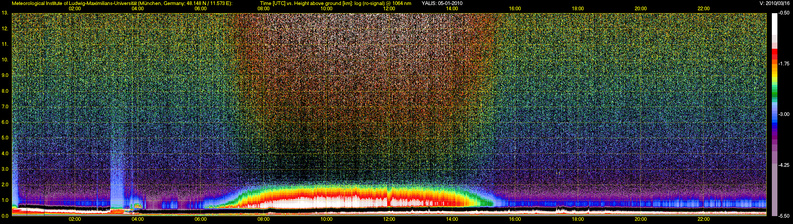Screen dimensions: 793x224
Task: Click the '12:00' label on the bottom time axis
Action: (389, 219)
